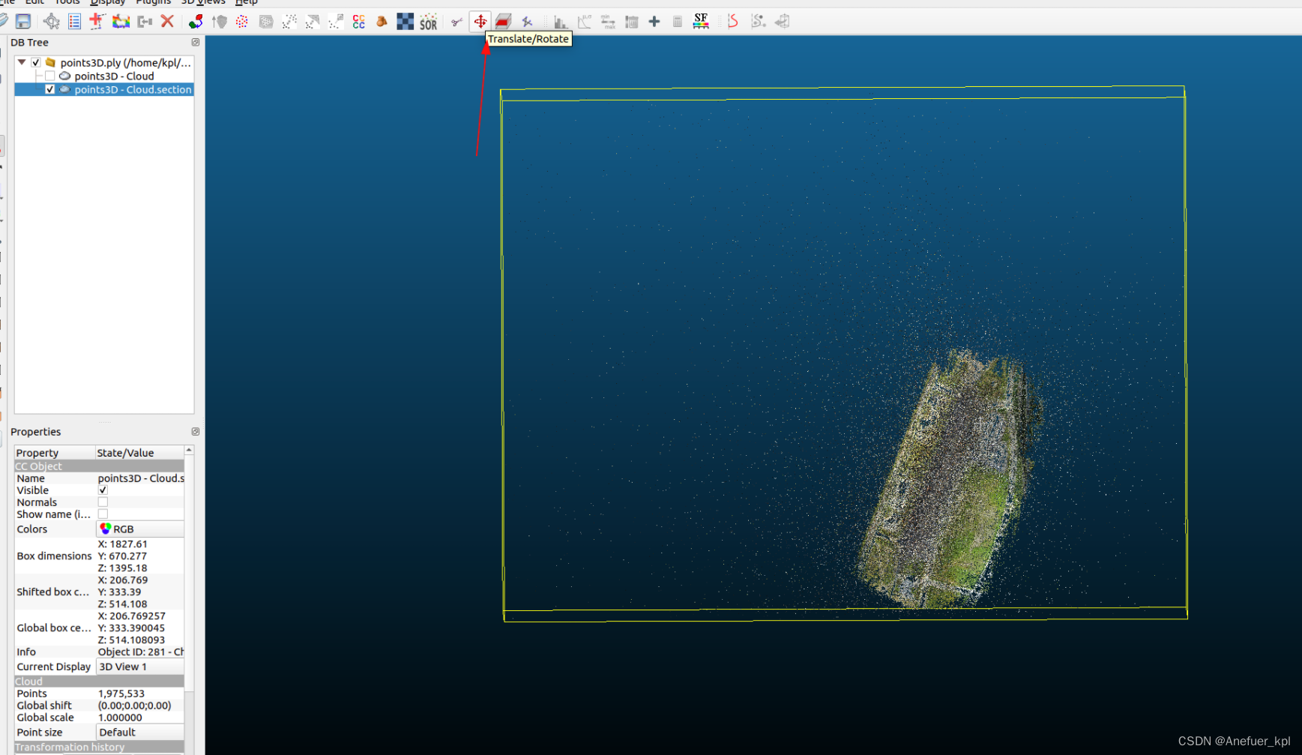The width and height of the screenshot is (1302, 755).
Task: Click the Points value 1,975,533
Action: click(121, 694)
